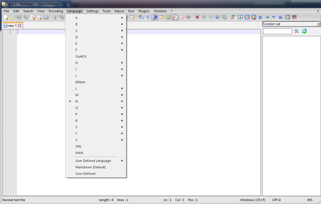Click the Close document toolbar icon
The image size is (321, 204).
pyautogui.click(x=33, y=17)
